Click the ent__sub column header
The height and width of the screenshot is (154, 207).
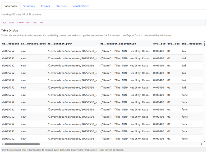click(159, 44)
